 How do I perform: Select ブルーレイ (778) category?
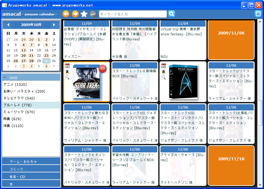pyautogui.click(x=31, y=105)
